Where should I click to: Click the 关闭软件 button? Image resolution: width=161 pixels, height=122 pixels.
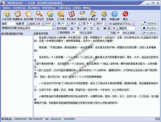pos(149,33)
